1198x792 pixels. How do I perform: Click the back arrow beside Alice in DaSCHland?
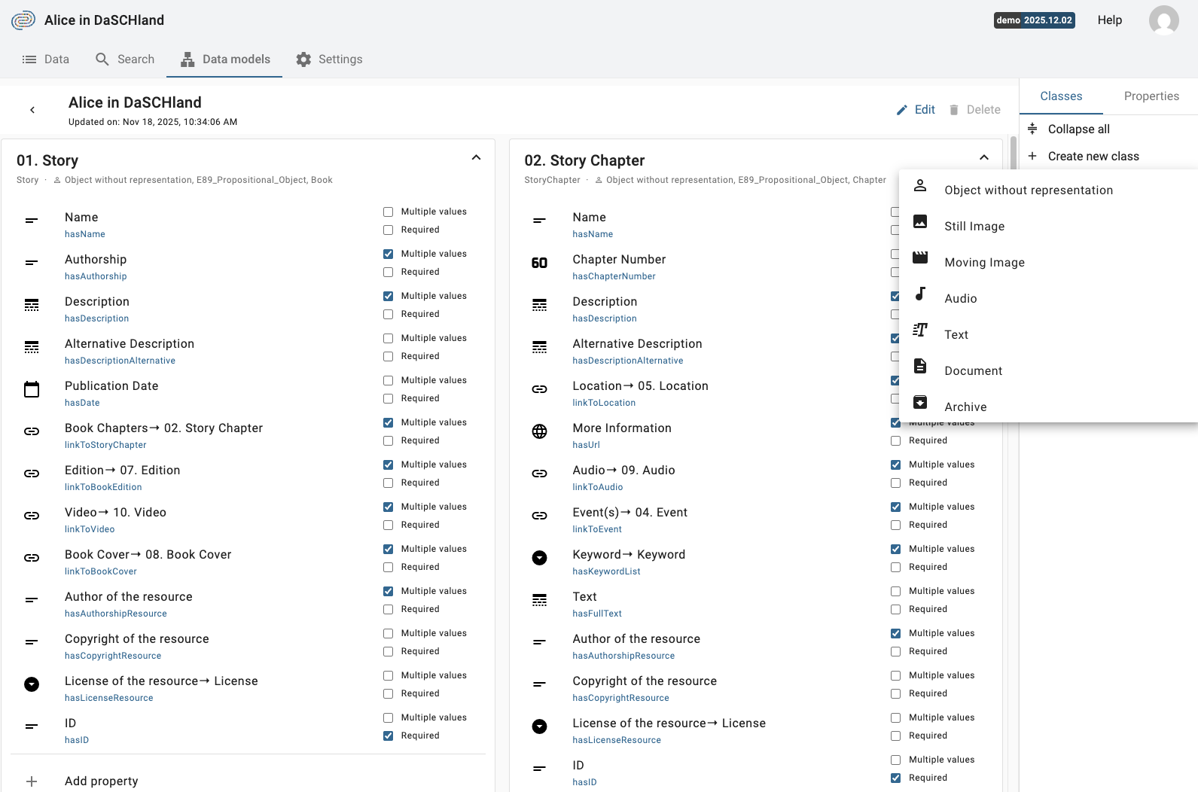(32, 110)
